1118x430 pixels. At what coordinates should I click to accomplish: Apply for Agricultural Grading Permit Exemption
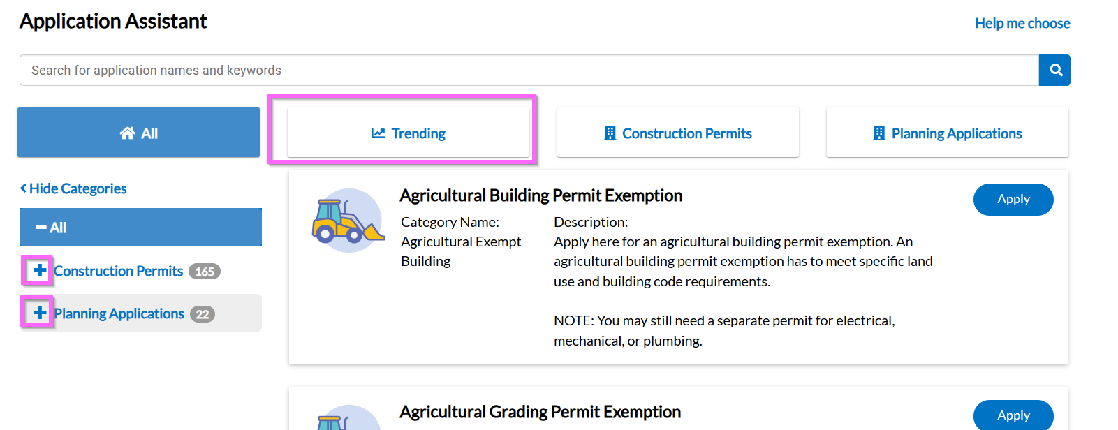1013,415
